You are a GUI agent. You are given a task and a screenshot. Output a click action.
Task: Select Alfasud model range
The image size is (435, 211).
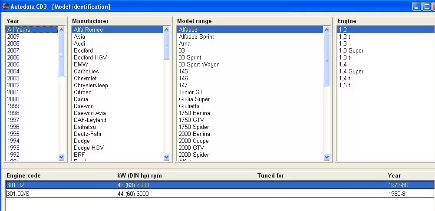pos(250,30)
